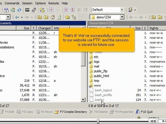Click the Select Files plus icon
This screenshot has width=166, height=124.
pos(51,10)
